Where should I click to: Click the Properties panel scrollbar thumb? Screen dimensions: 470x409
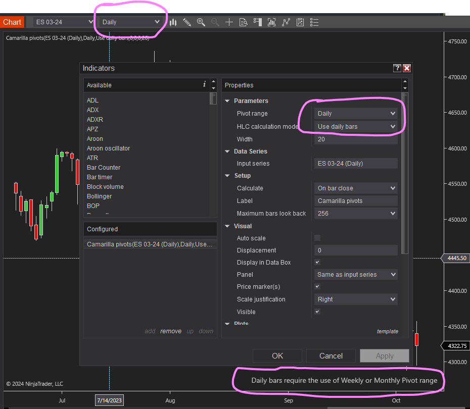tap(405, 173)
